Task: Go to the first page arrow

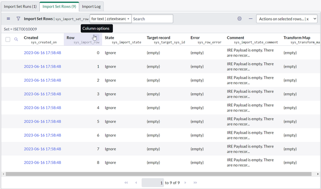Action: (x=126, y=183)
